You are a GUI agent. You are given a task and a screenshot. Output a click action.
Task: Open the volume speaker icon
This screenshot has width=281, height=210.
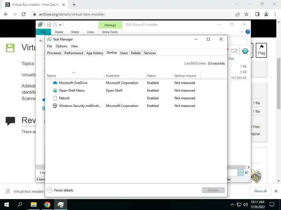(246, 205)
